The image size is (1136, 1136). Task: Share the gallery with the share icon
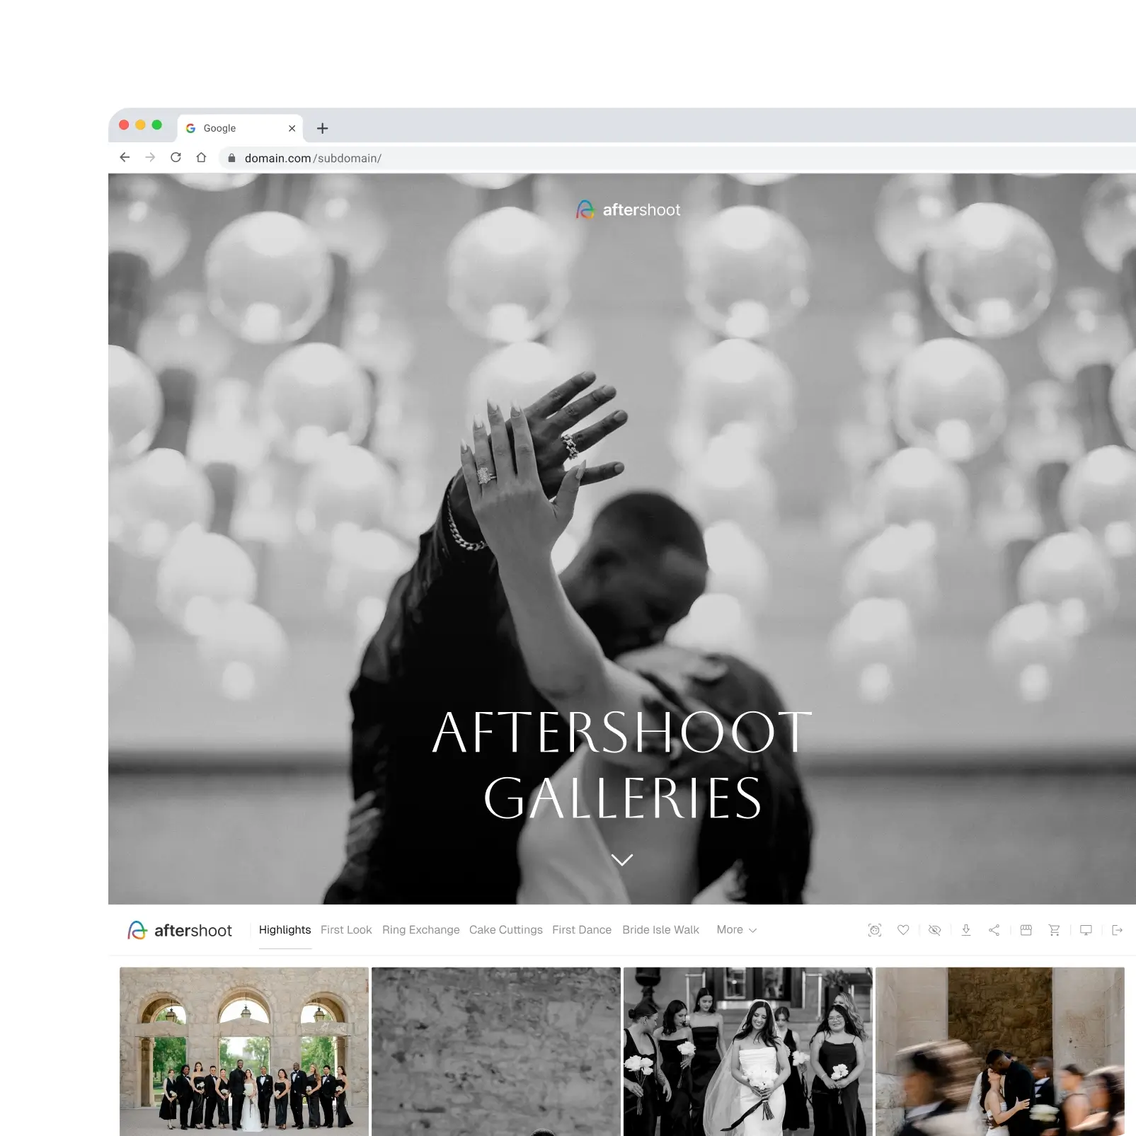click(x=994, y=930)
